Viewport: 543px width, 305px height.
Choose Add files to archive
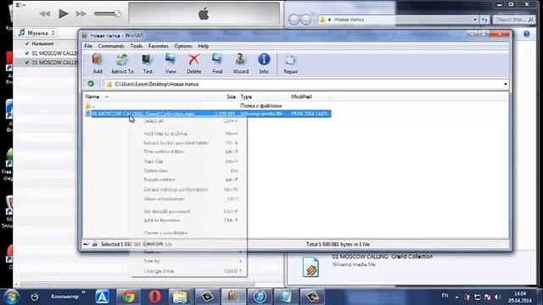point(189,134)
